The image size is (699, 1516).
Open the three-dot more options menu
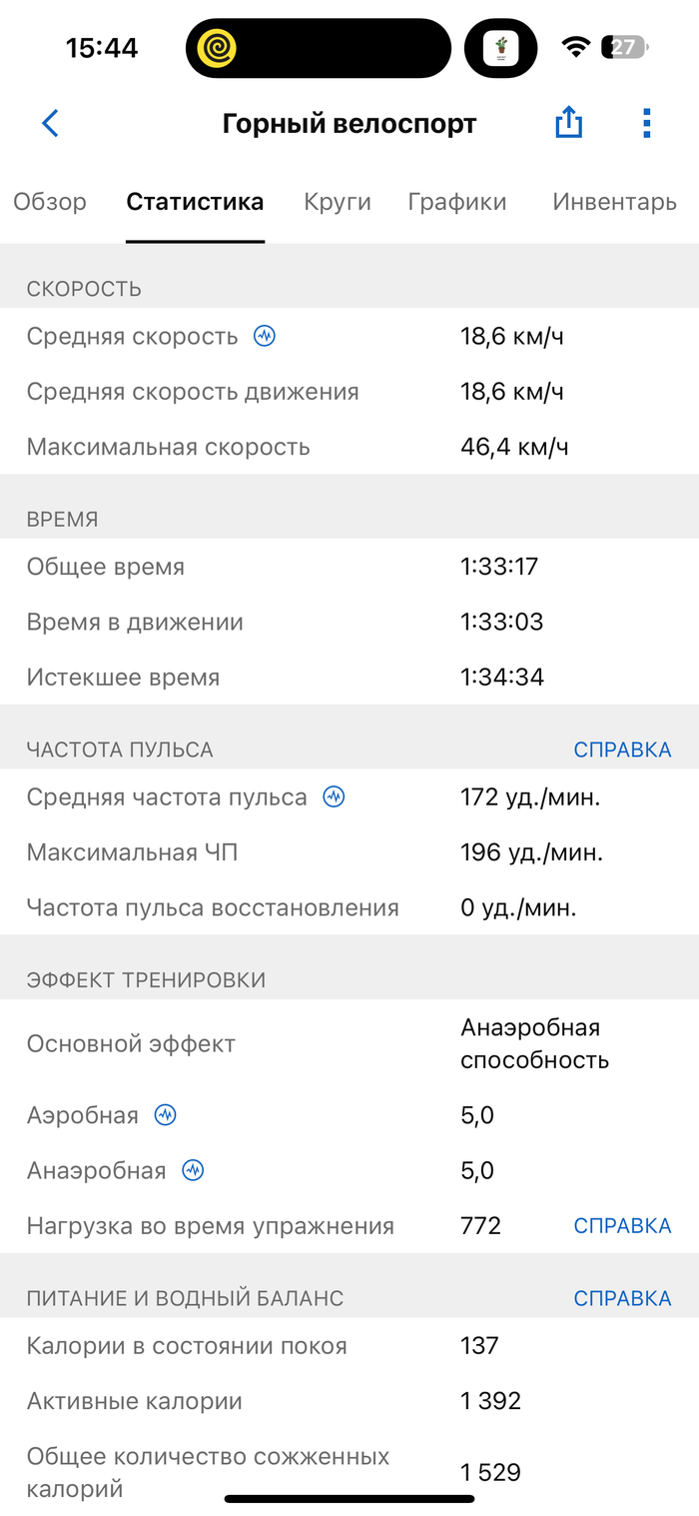click(x=647, y=124)
